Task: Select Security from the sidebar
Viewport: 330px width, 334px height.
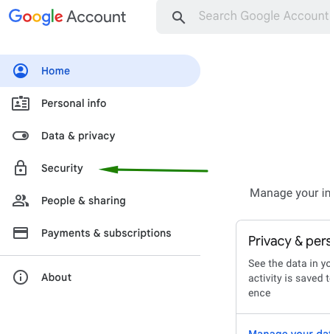Action: (x=100, y=168)
